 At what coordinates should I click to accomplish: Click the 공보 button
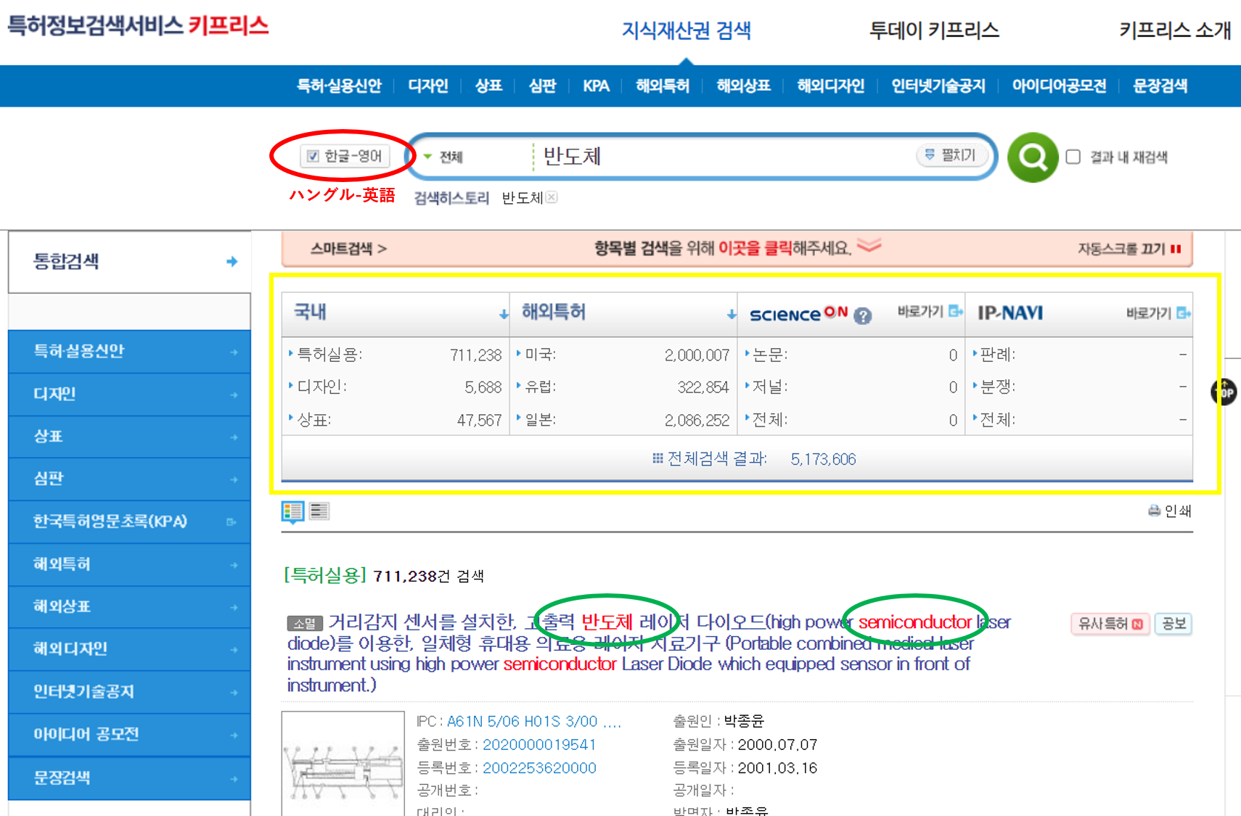[1173, 624]
